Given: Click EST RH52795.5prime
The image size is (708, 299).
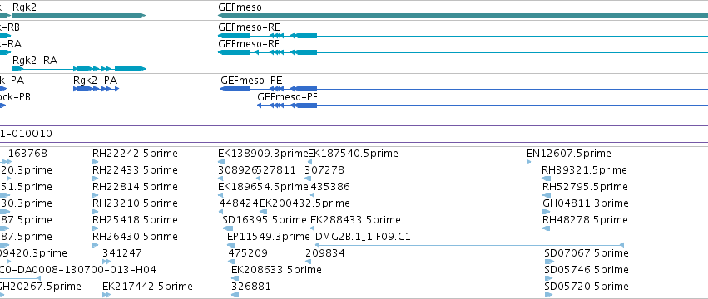Looking at the screenshot, I should point(585,187).
